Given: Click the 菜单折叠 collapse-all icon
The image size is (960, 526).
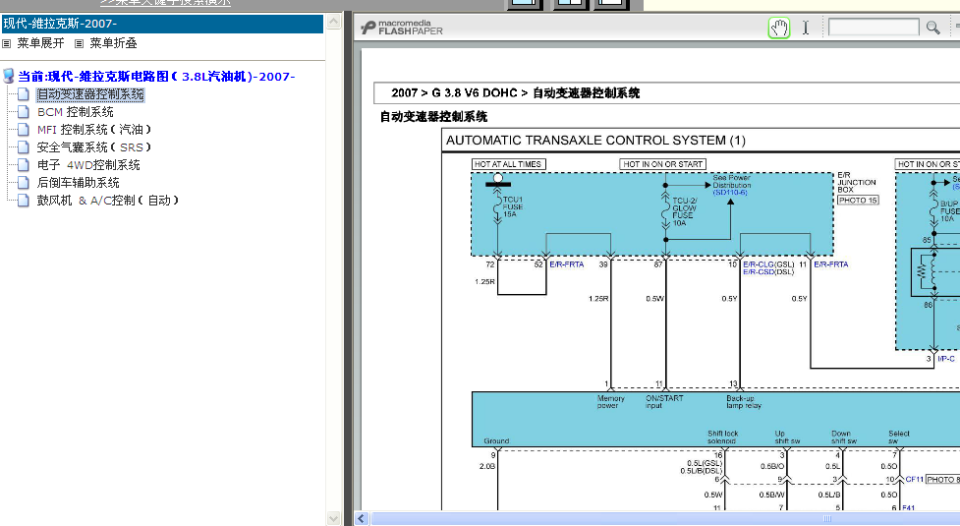Looking at the screenshot, I should [79, 43].
